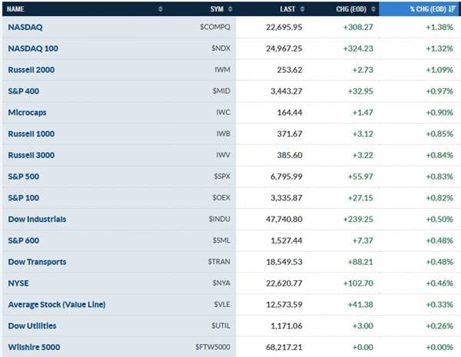
Task: Open the Dow Transports link
Action: pyautogui.click(x=37, y=262)
